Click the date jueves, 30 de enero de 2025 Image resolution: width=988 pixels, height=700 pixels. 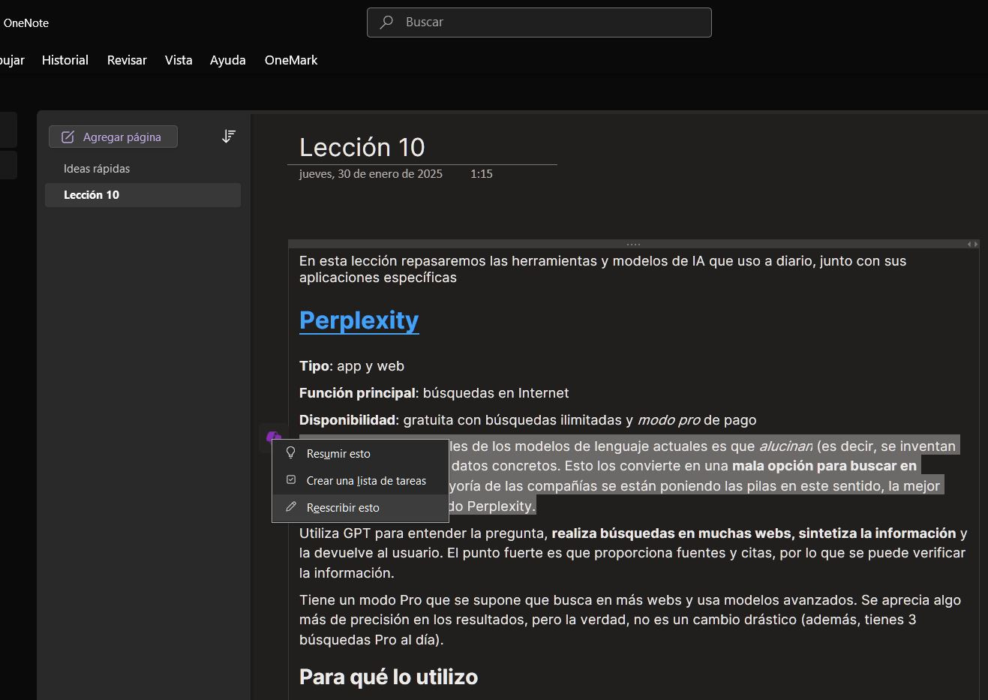[371, 173]
